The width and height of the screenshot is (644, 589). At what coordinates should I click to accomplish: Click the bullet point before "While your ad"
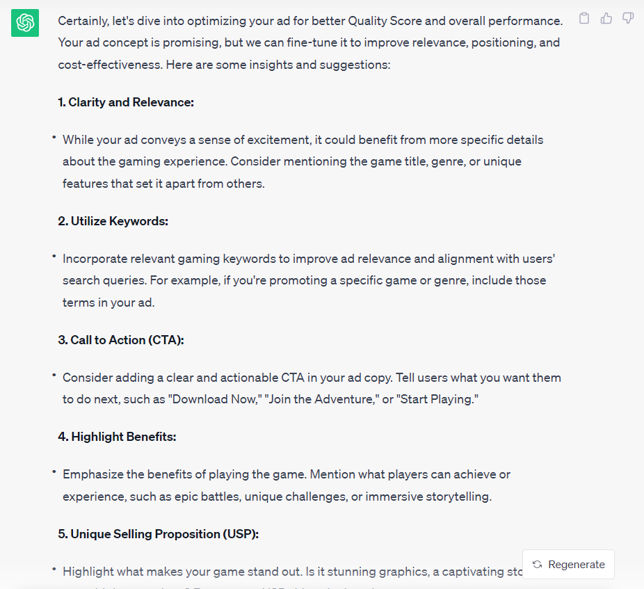click(x=54, y=138)
